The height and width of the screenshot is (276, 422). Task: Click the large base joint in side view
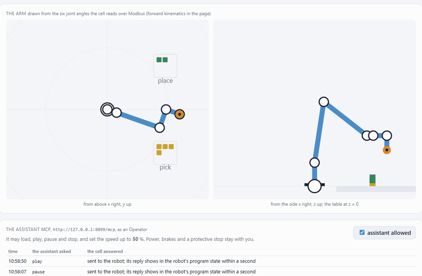(x=314, y=186)
